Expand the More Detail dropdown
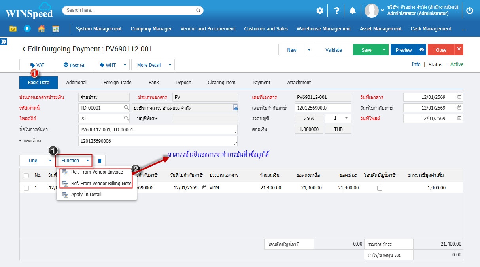The height and width of the screenshot is (267, 480). (170, 65)
